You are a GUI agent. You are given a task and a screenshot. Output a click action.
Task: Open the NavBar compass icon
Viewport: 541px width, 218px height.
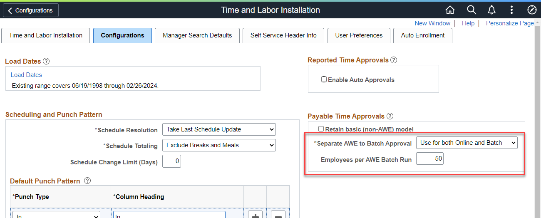coord(531,10)
